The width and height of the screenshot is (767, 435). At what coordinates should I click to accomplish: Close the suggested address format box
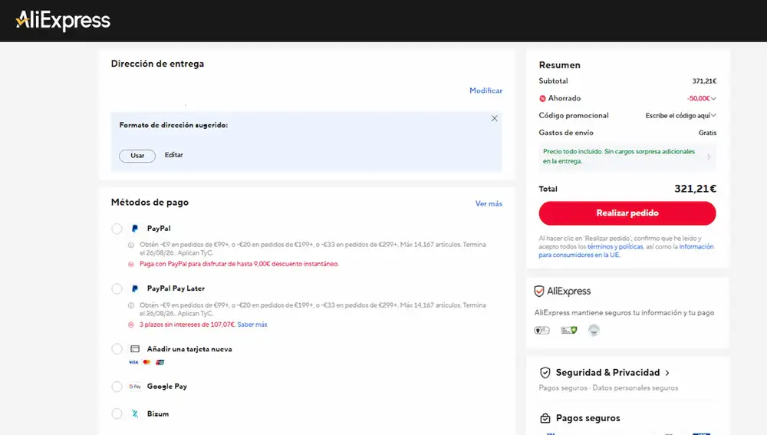495,118
